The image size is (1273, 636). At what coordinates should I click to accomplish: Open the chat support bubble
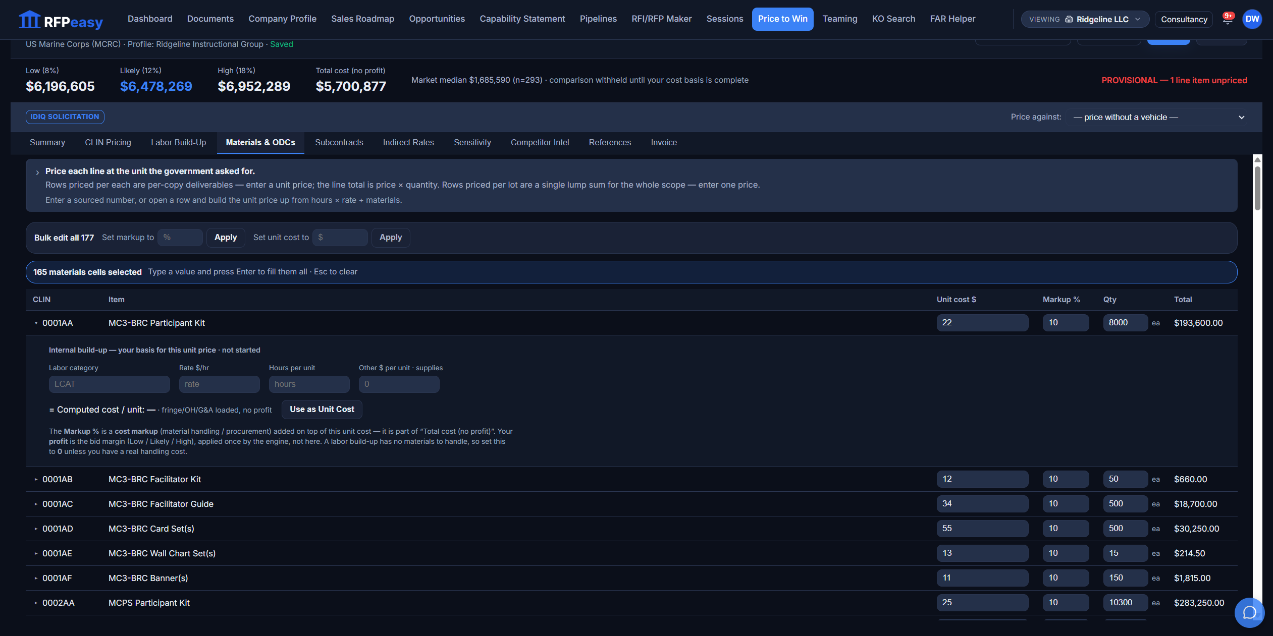1249,612
